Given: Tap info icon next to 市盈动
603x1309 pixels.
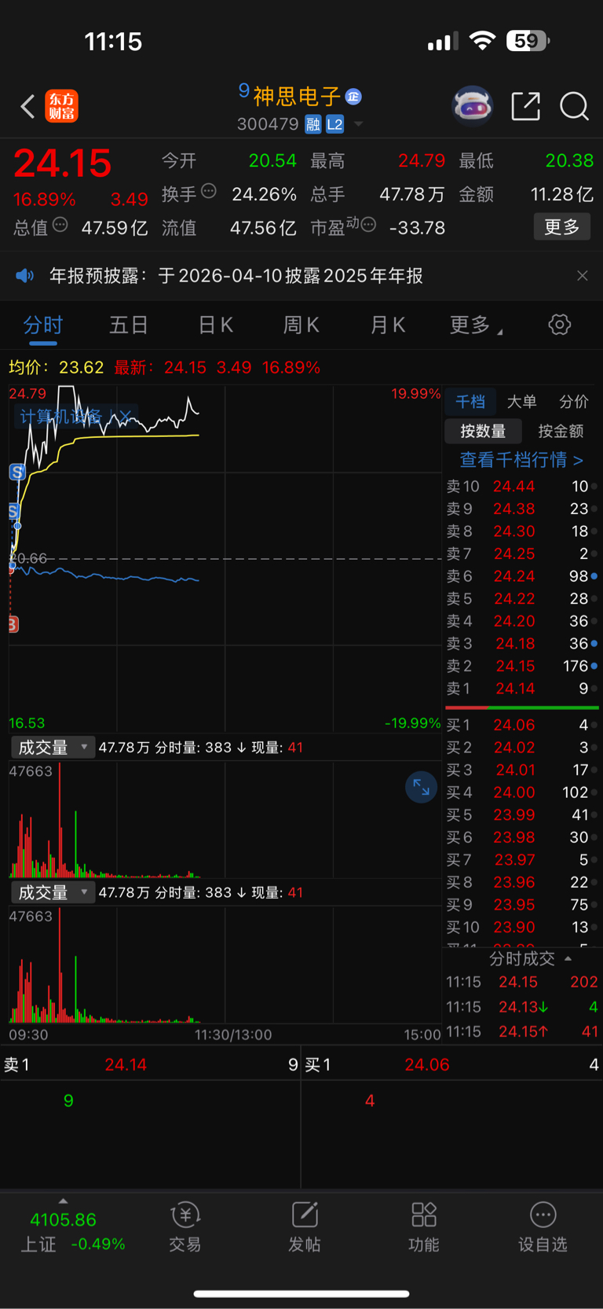Looking at the screenshot, I should click(368, 225).
